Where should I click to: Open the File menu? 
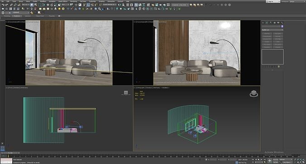tap(3, 1)
